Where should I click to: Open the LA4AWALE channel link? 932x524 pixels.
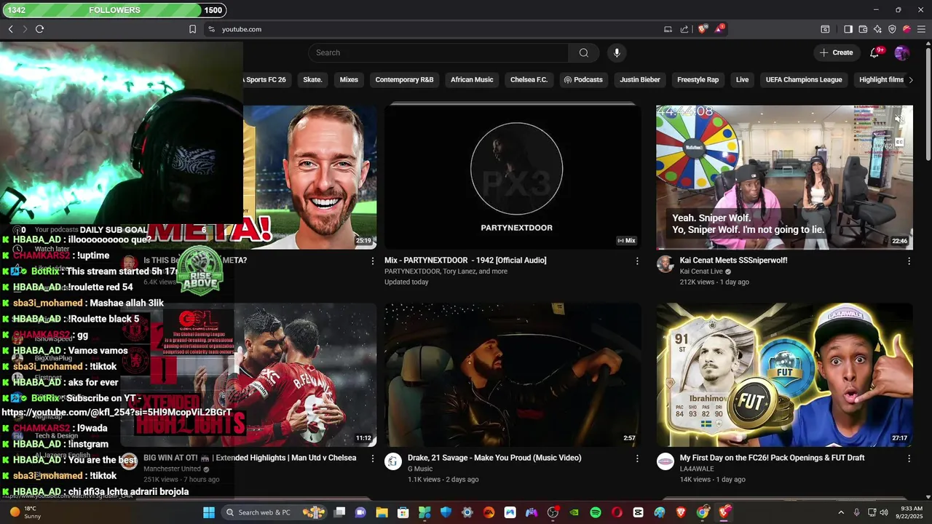[x=697, y=469]
